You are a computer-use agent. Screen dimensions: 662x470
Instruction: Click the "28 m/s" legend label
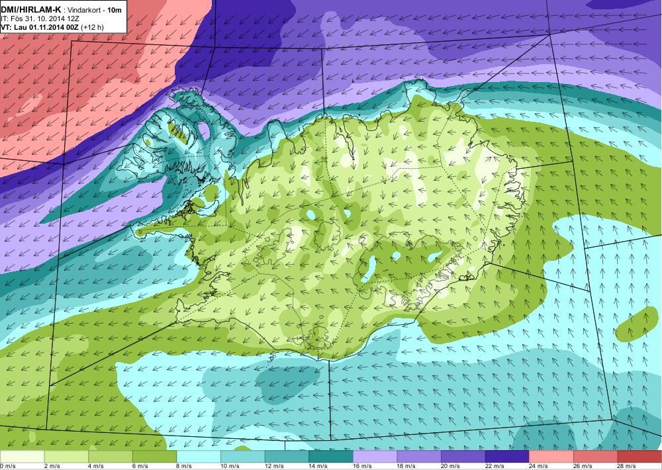(x=628, y=466)
